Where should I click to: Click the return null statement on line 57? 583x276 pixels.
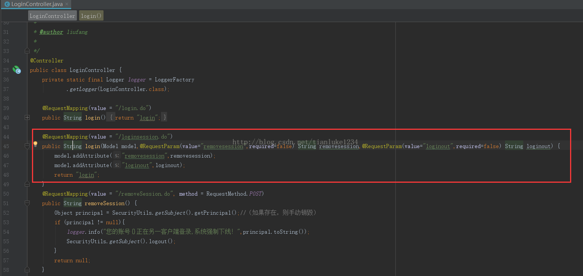click(72, 260)
